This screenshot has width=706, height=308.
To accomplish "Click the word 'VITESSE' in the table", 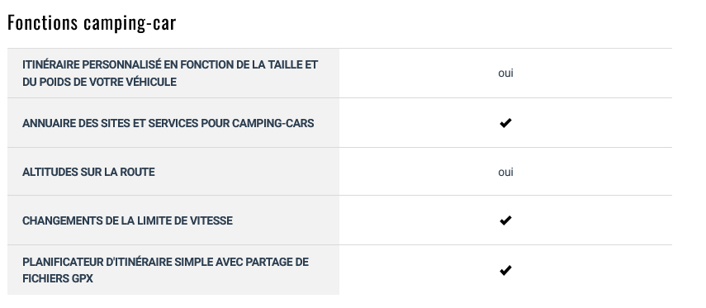I will pyautogui.click(x=211, y=220).
